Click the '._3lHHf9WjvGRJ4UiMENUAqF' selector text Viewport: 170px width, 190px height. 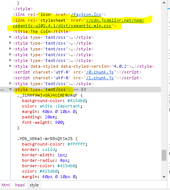click(x=47, y=96)
